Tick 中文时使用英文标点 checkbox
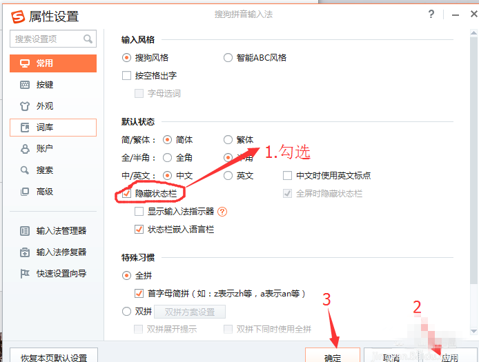479x362 pixels. click(x=287, y=176)
